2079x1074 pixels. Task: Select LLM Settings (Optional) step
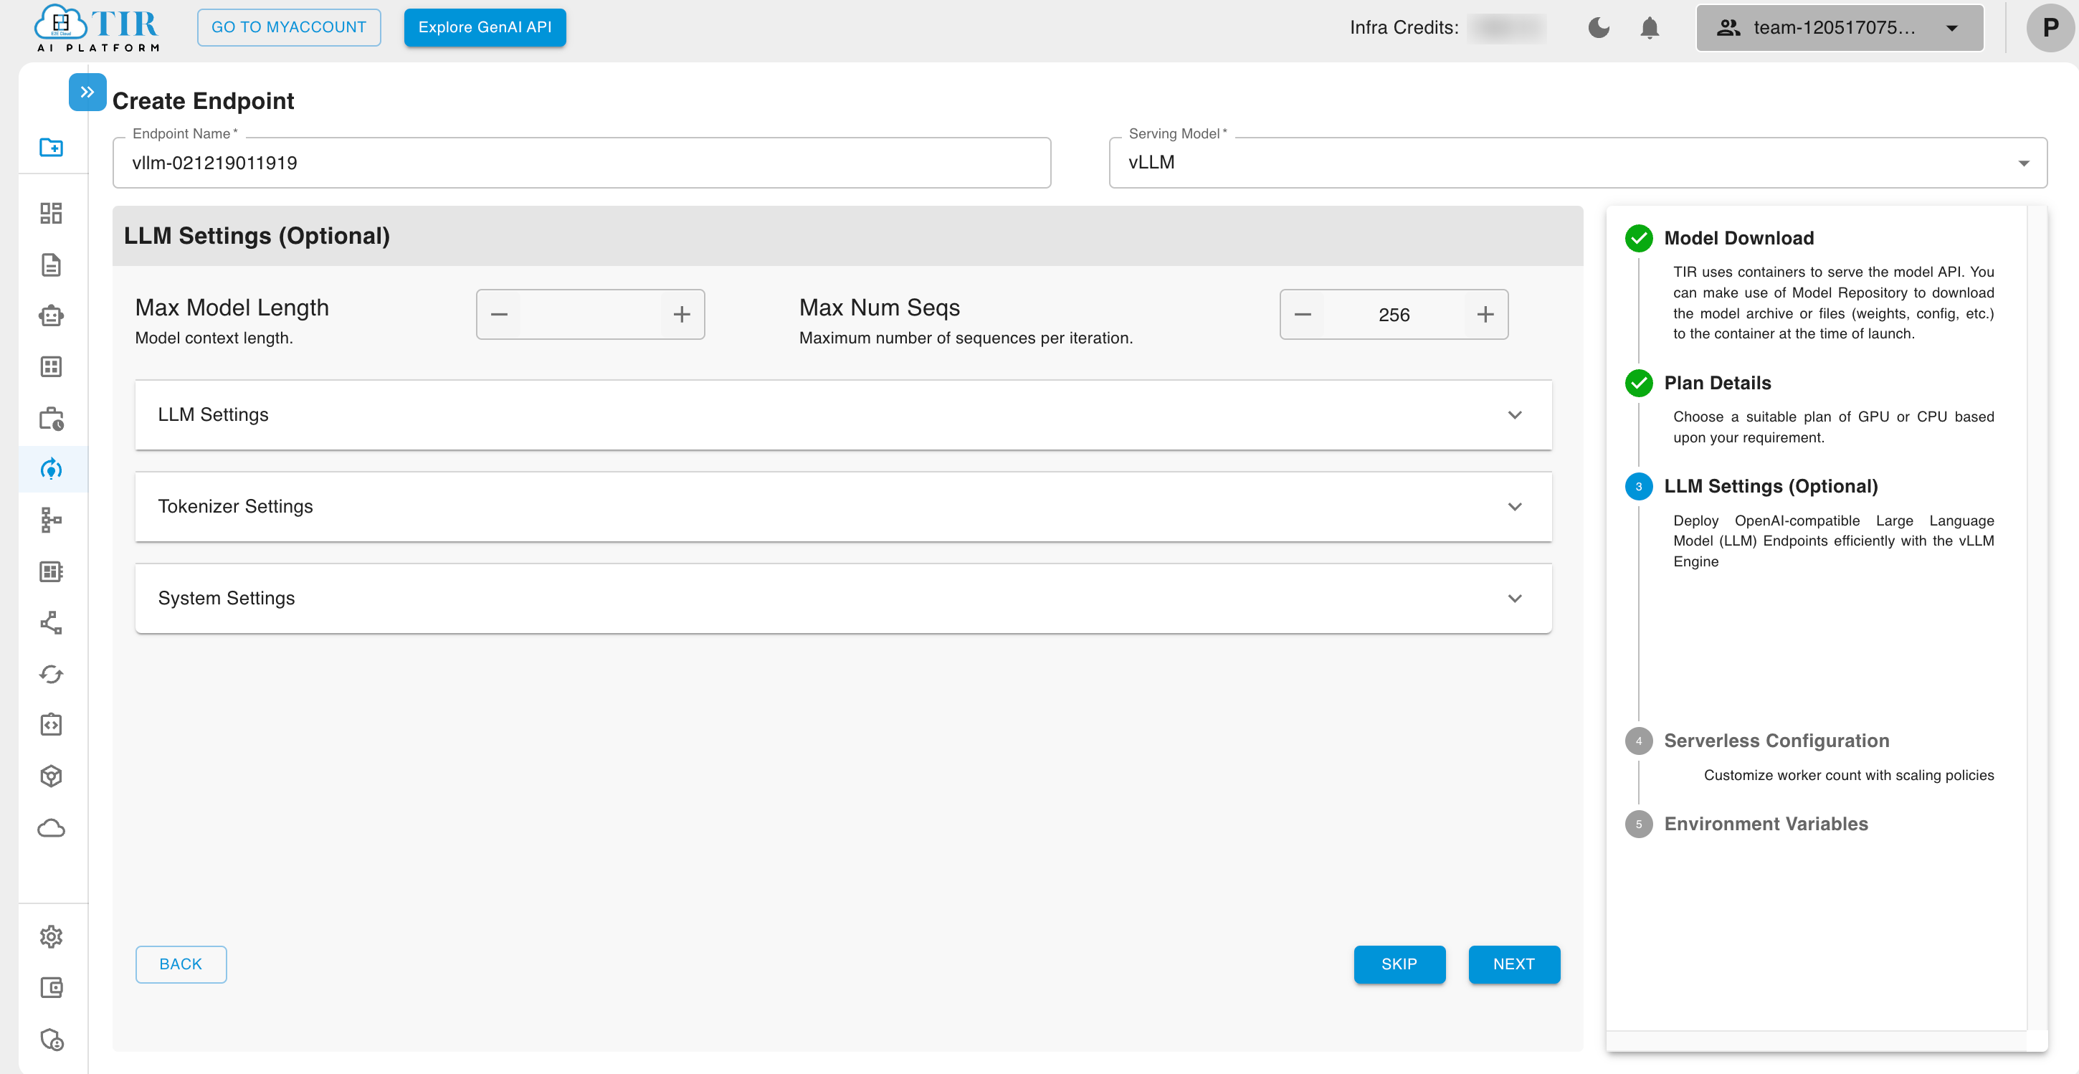click(1771, 487)
